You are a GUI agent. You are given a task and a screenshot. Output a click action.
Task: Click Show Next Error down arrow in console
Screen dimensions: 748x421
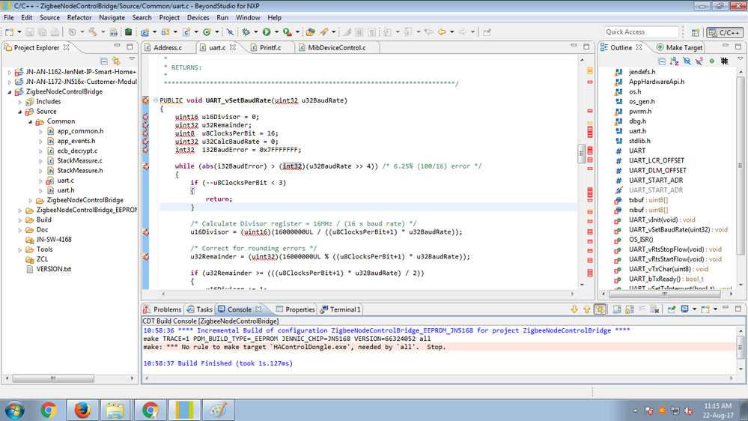tap(574, 309)
